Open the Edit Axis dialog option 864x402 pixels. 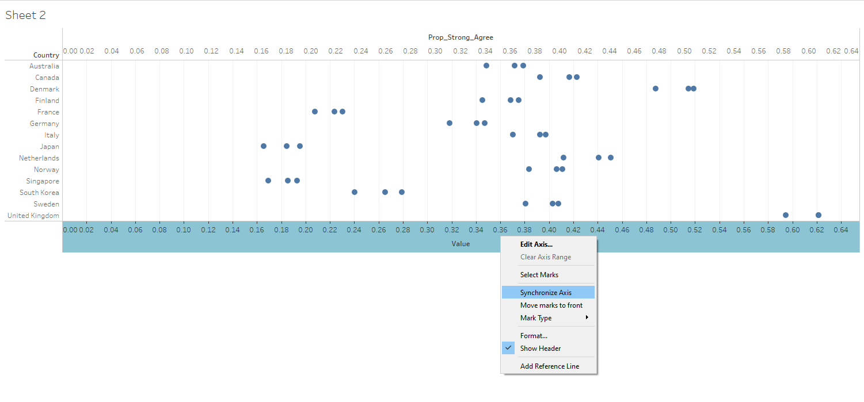536,244
